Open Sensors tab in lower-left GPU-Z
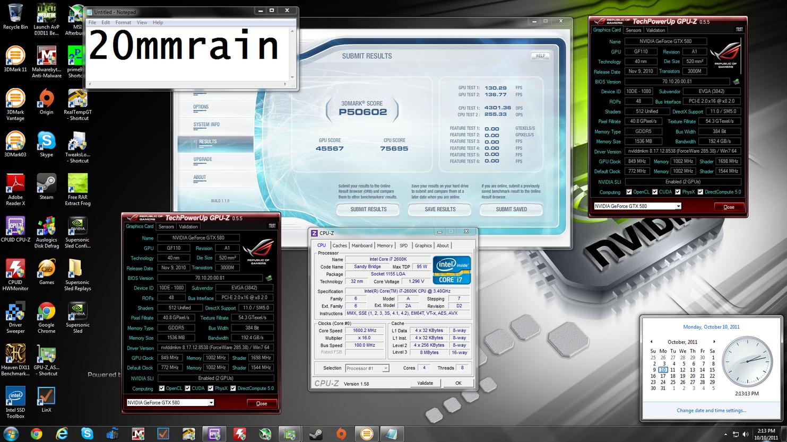787x442 pixels. pyautogui.click(x=166, y=226)
